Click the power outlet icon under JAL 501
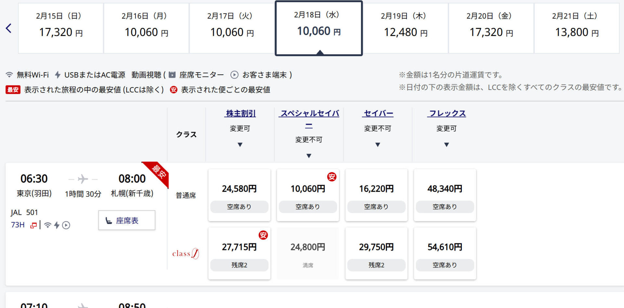624x308 pixels. (x=57, y=225)
